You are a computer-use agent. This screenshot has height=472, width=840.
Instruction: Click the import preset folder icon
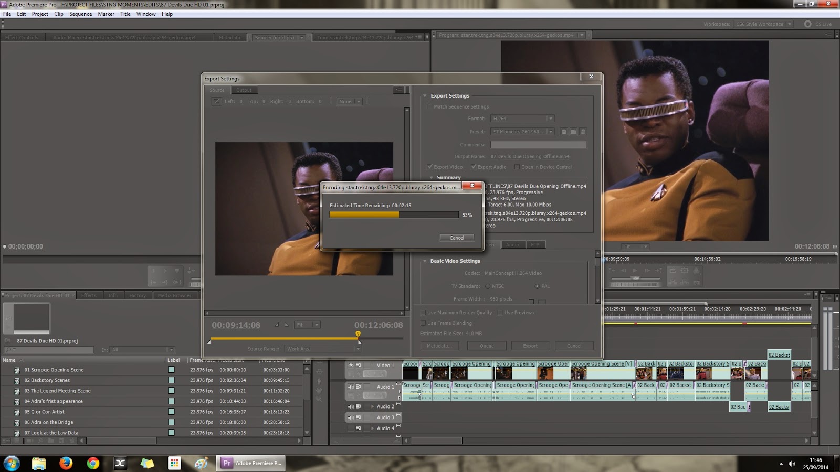pyautogui.click(x=573, y=132)
